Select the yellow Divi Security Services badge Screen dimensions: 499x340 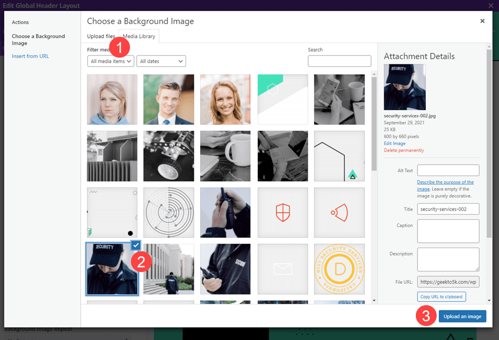339,269
